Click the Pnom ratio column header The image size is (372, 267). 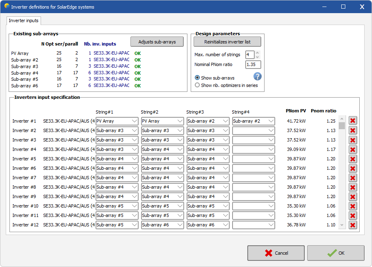(x=324, y=111)
